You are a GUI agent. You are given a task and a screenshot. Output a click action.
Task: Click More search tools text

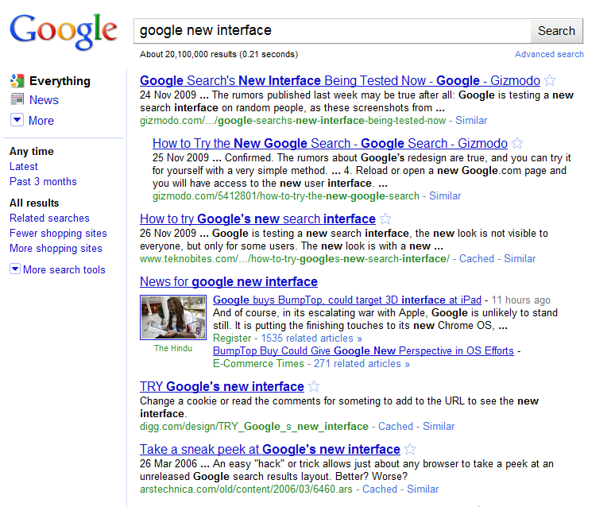pos(64,269)
